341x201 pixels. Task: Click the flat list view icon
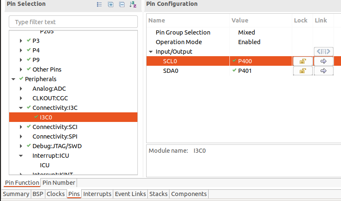click(100, 5)
